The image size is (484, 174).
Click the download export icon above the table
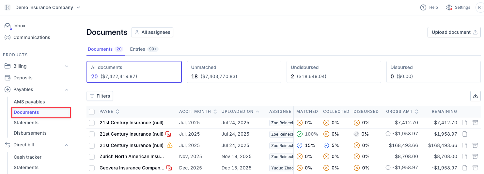coord(476,96)
